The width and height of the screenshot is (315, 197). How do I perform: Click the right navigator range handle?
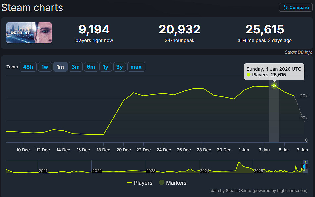[x=307, y=167]
